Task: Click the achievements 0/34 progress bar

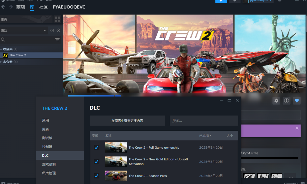Action: click(x=269, y=158)
